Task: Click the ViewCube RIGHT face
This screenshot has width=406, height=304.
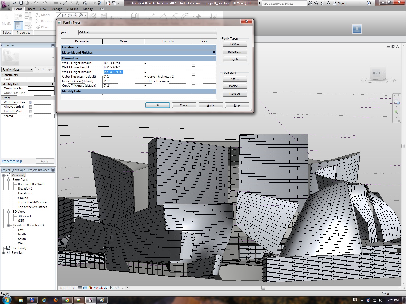Action: pyautogui.click(x=376, y=73)
